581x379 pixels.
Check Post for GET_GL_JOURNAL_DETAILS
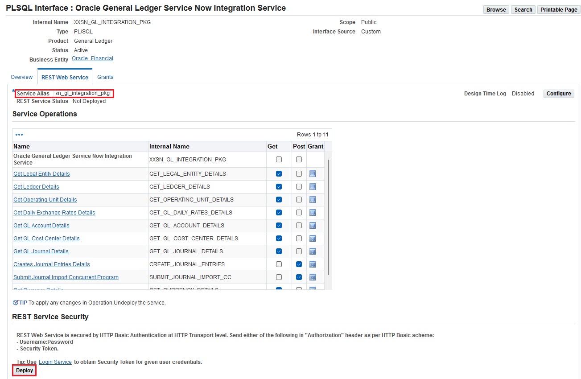[x=299, y=251]
